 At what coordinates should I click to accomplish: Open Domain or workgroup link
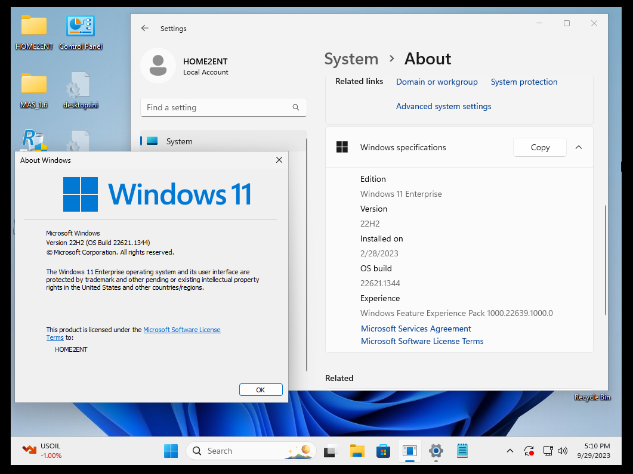point(437,82)
